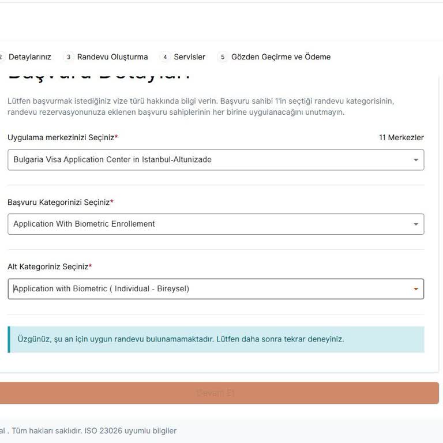Click the 'Application With Biometric Enrollement' selection text

point(84,224)
